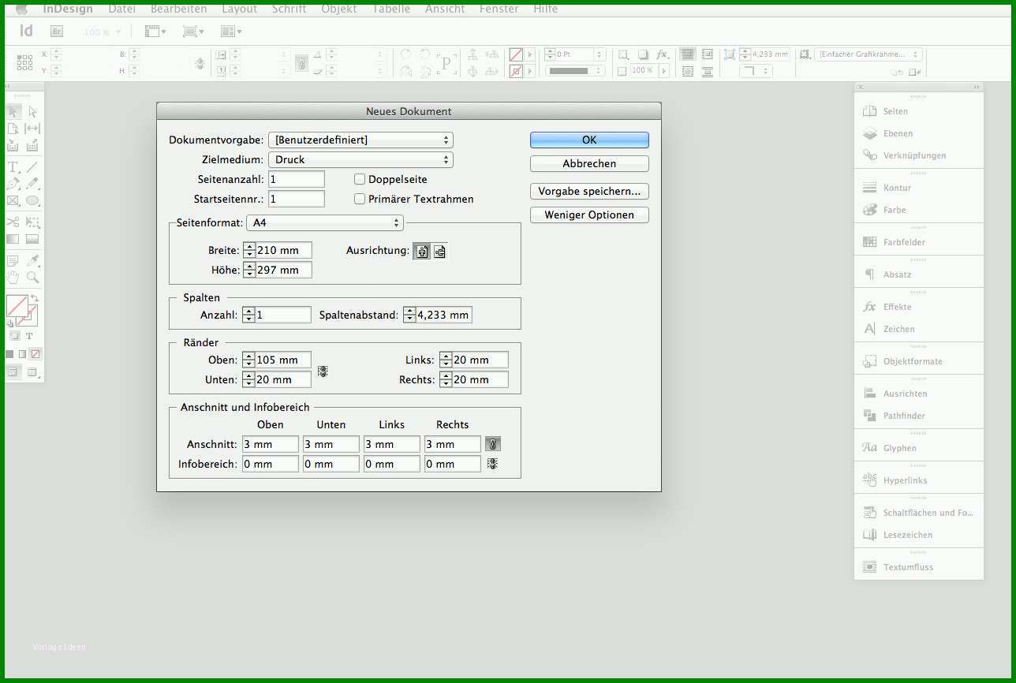Toggle the Anschnitt link chain icon
Image resolution: width=1016 pixels, height=683 pixels.
[x=492, y=444]
